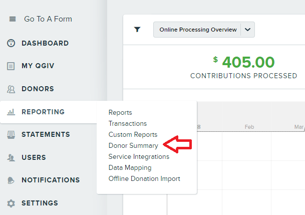305x215 pixels.
Task: Click the Notifications bell icon
Action: tap(11, 180)
